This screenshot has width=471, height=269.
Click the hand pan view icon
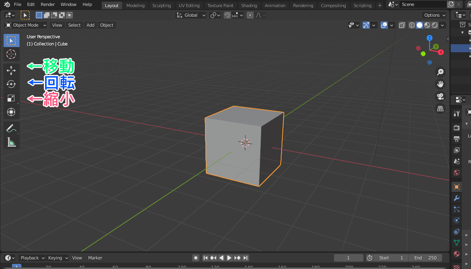coord(440,84)
